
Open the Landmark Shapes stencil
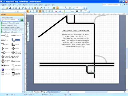click(12, 23)
